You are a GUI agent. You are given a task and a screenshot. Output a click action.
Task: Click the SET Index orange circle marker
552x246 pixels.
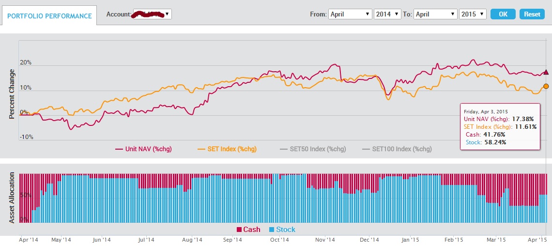(546, 86)
